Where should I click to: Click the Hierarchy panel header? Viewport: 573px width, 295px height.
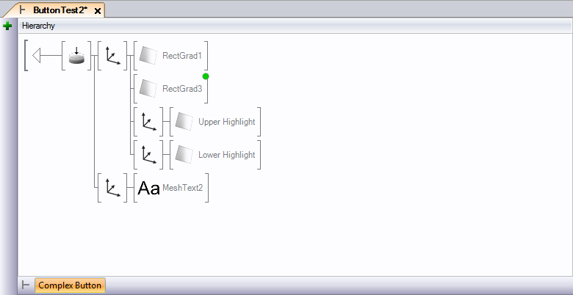38,26
